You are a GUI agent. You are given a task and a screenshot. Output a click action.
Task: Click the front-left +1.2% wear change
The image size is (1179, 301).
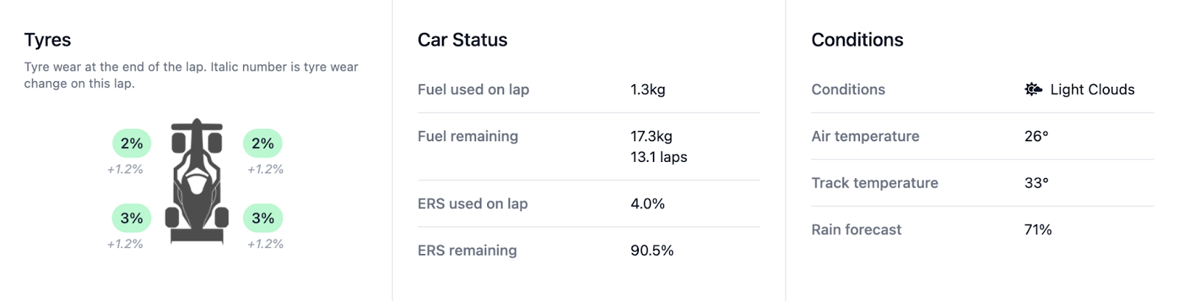click(125, 169)
